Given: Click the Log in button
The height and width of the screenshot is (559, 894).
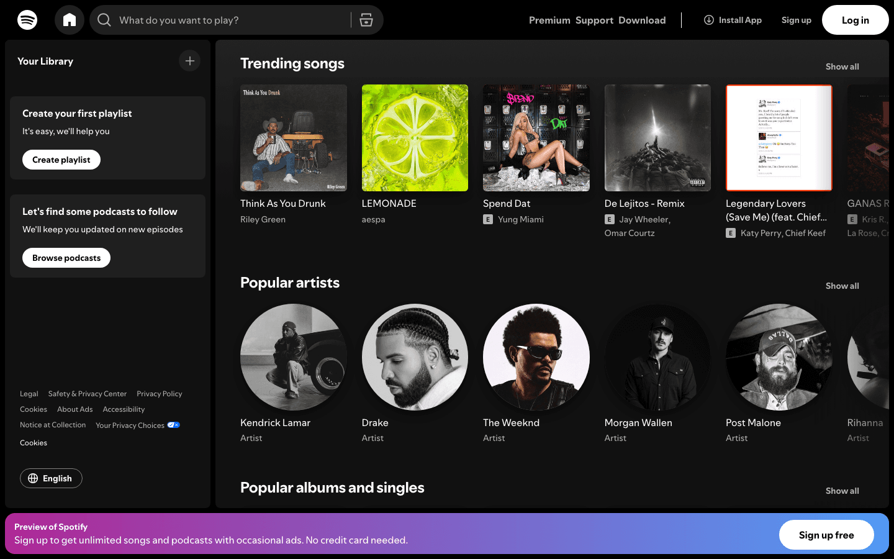Looking at the screenshot, I should click(856, 20).
